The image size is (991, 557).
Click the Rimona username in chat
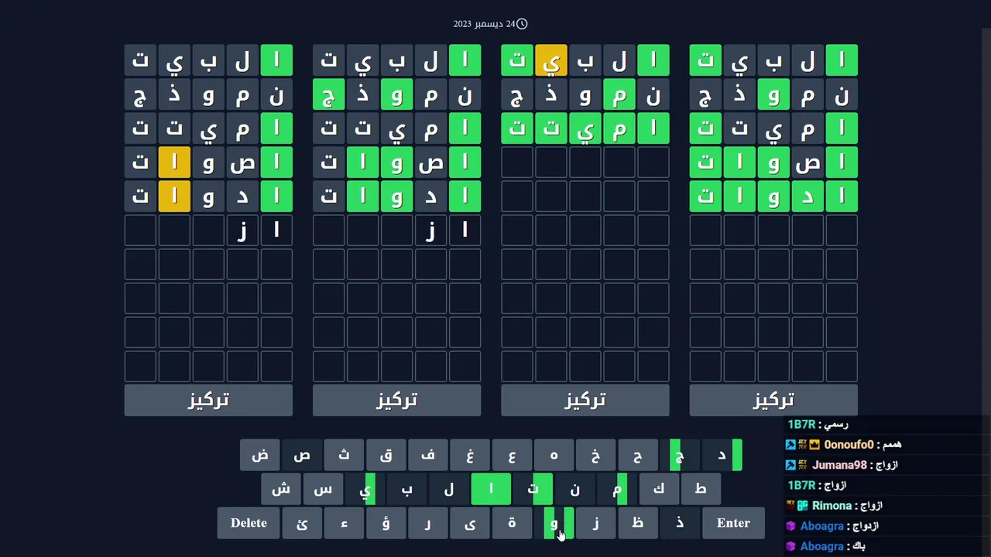(x=832, y=505)
